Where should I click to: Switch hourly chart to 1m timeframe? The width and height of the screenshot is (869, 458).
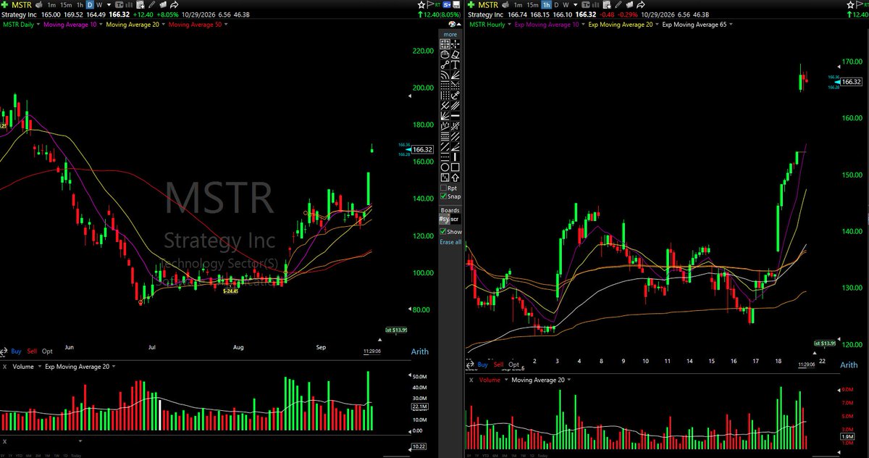[x=518, y=5]
